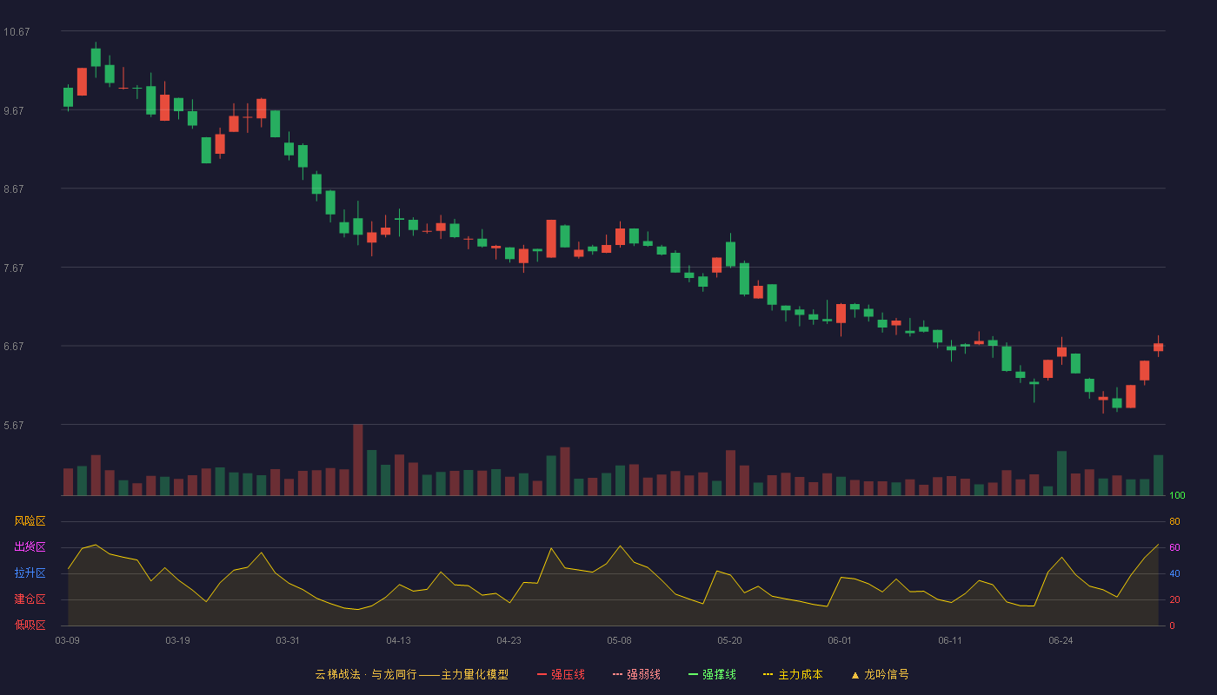The image size is (1217, 695).
Task: Toggle the 龙吟信号 legend series
Action: 879,674
